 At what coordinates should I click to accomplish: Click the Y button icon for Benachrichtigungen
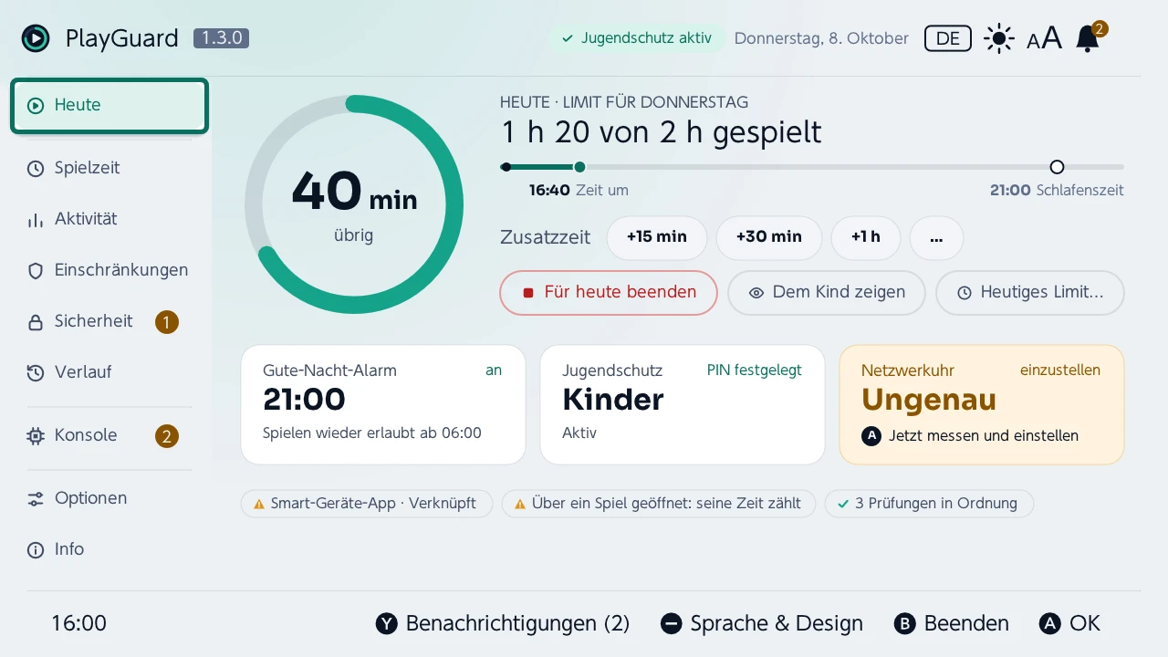387,623
